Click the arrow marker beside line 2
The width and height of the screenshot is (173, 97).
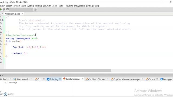(3, 20)
